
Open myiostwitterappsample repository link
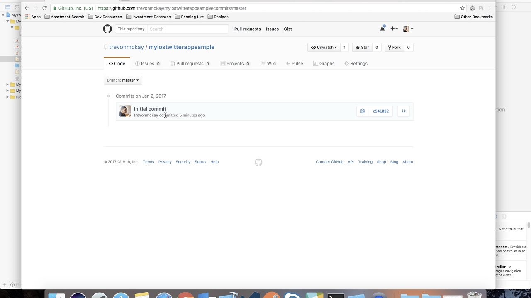click(x=182, y=47)
